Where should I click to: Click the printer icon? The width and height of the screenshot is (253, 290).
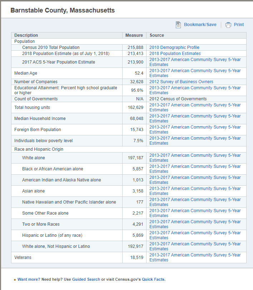pyautogui.click(x=228, y=25)
